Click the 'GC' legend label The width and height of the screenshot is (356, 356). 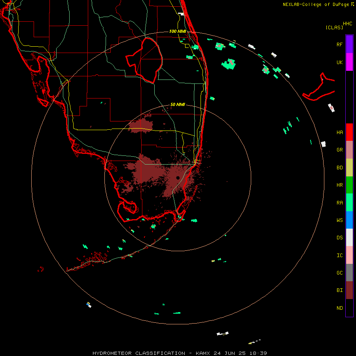339,273
